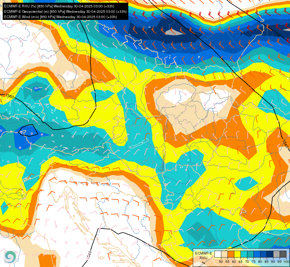290x267 pixels.
Task: Select the dark grey 95–100 legend swatch
Action: pyautogui.click(x=283, y=254)
